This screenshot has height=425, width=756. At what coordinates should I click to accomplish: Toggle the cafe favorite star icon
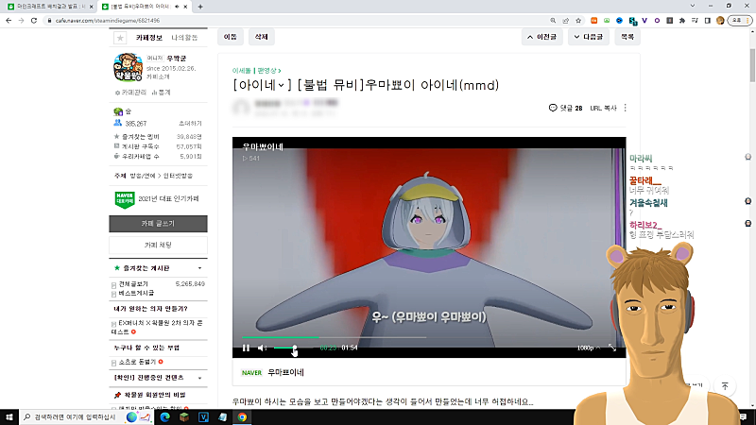click(x=120, y=38)
